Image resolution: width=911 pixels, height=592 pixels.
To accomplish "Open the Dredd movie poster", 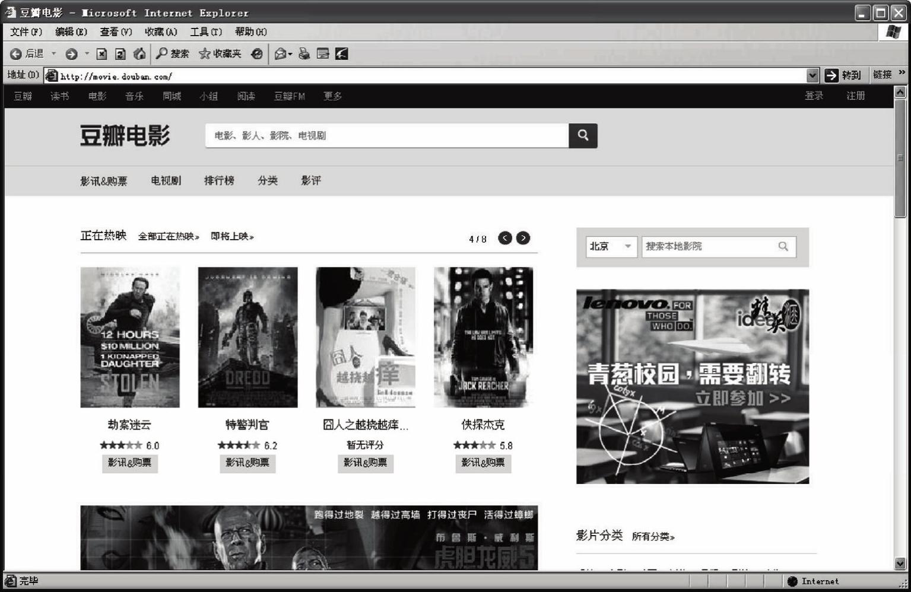I will pos(247,337).
